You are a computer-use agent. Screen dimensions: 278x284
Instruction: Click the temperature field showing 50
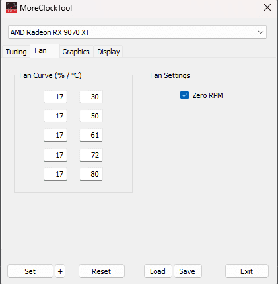pos(91,116)
